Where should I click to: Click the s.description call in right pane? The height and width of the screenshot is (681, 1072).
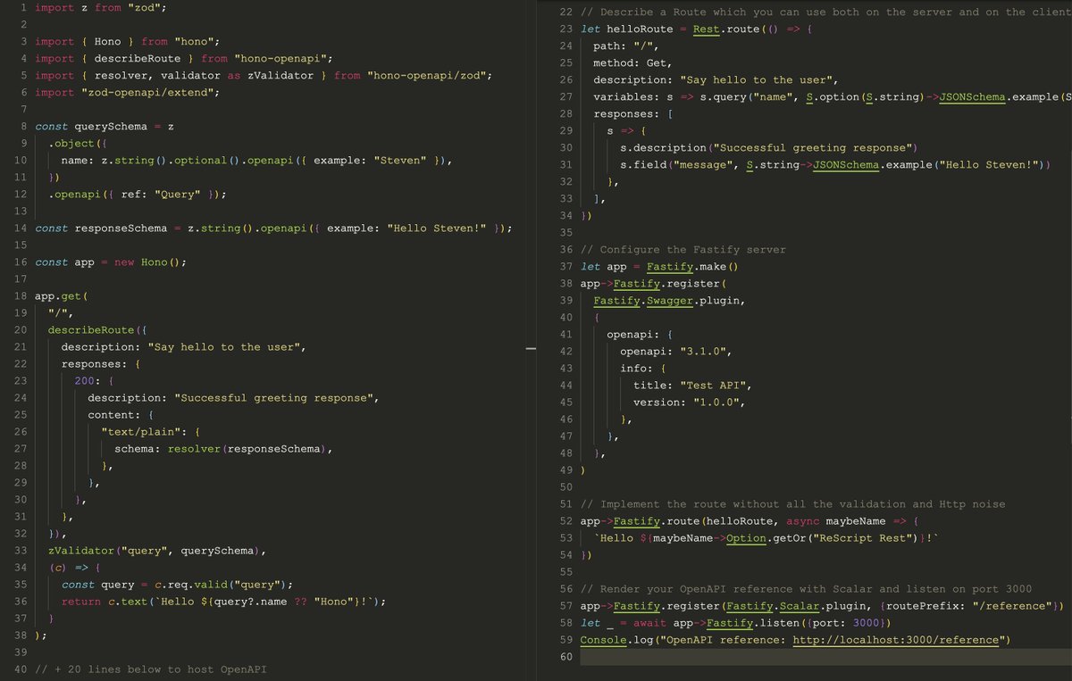coord(768,147)
